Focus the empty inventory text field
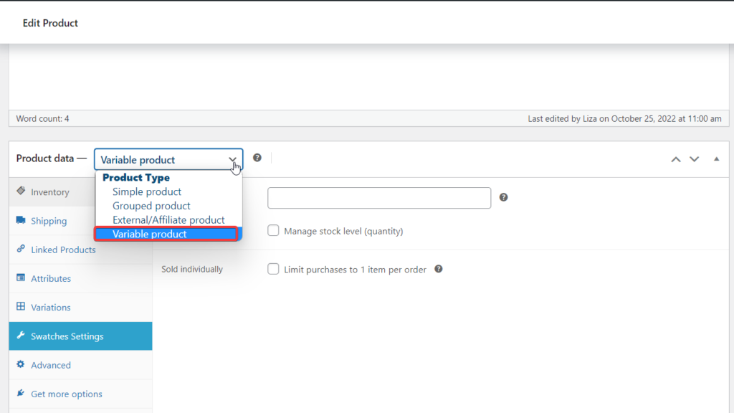This screenshot has height=413, width=734. [379, 198]
